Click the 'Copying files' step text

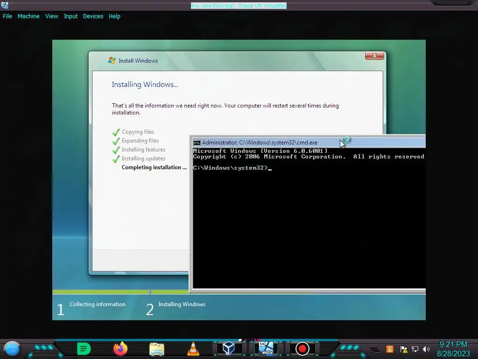(x=138, y=131)
